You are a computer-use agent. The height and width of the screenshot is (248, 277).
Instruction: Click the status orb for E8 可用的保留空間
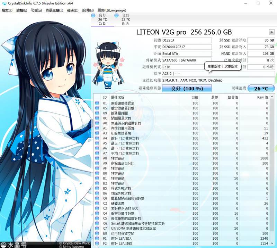point(97,233)
